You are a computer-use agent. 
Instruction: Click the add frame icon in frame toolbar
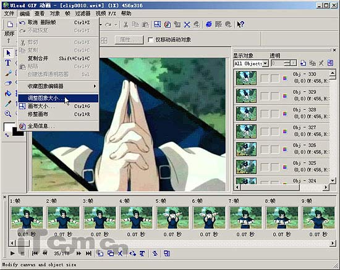pyautogui.click(x=100, y=253)
